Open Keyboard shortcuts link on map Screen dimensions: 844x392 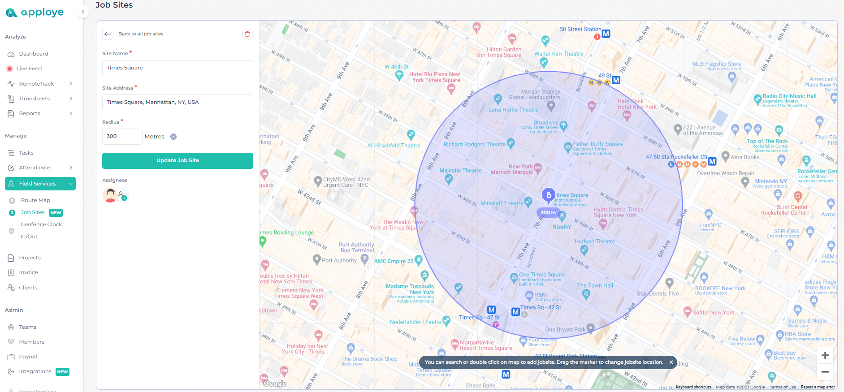pyautogui.click(x=693, y=387)
